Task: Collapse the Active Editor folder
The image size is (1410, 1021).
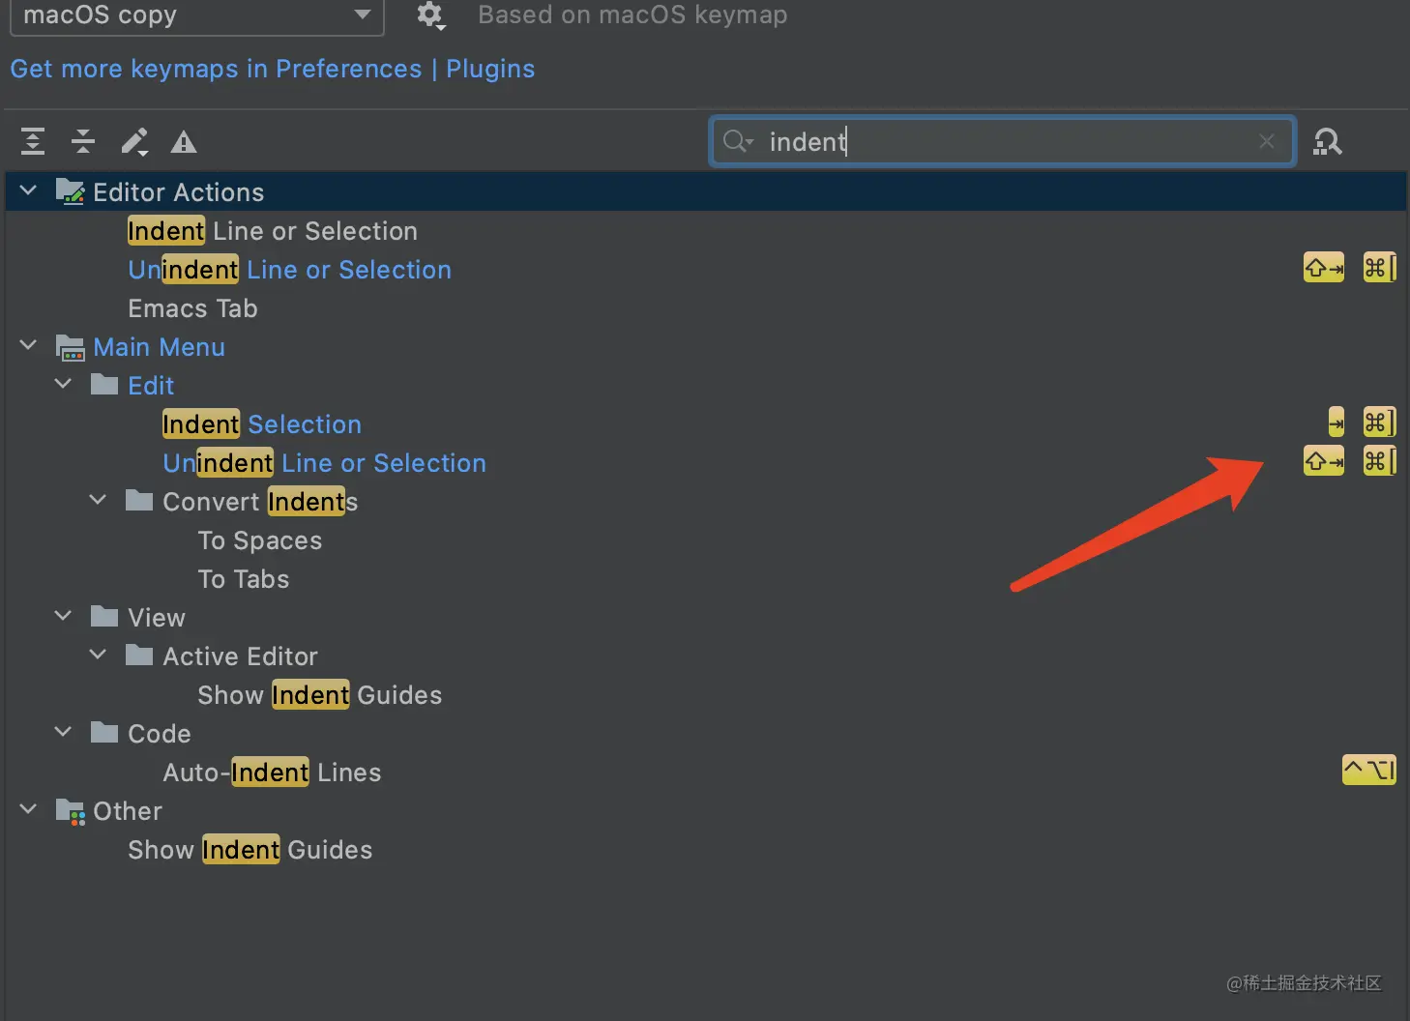Action: (x=98, y=655)
